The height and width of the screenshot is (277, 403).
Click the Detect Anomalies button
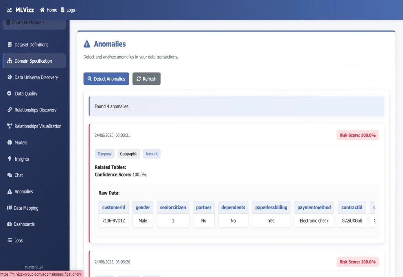[x=106, y=79]
